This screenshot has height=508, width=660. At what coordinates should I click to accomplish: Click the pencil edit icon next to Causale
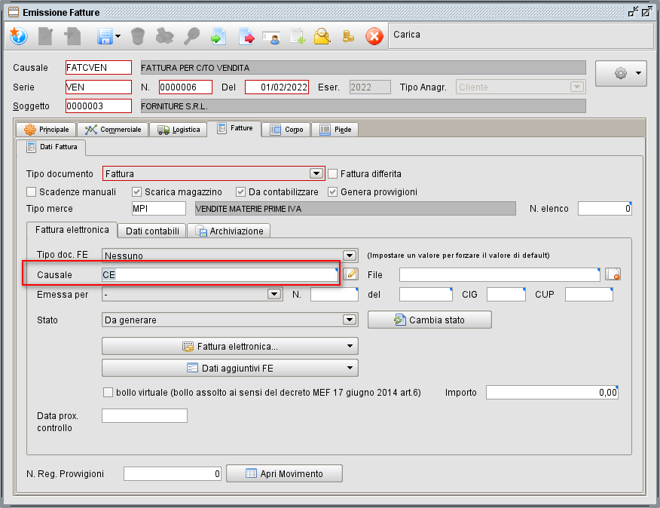coord(351,274)
